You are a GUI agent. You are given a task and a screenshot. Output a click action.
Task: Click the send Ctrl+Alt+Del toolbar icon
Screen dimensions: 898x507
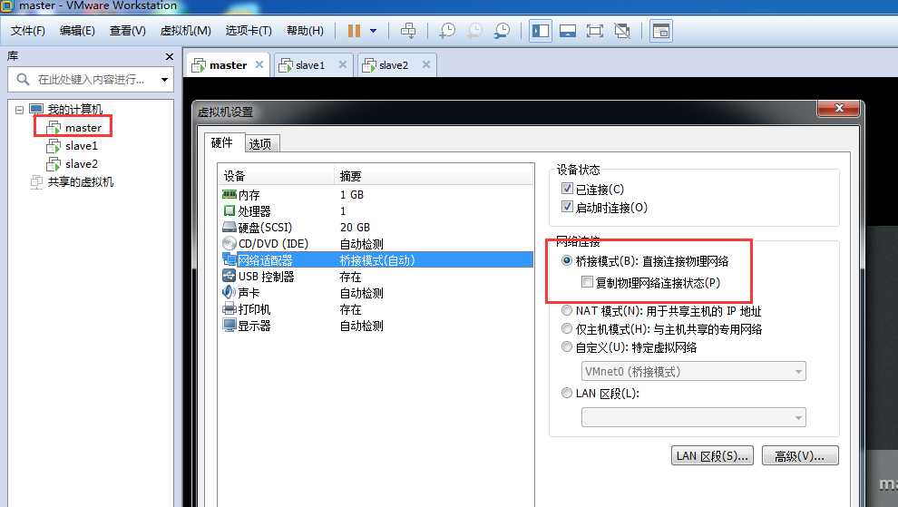[x=408, y=30]
